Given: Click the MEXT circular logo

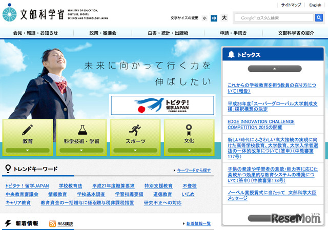Looking at the screenshot, I should pyautogui.click(x=9, y=12).
